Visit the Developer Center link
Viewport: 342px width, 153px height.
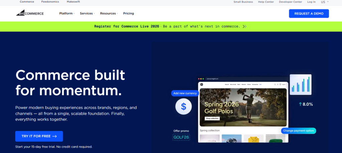[291, 2]
